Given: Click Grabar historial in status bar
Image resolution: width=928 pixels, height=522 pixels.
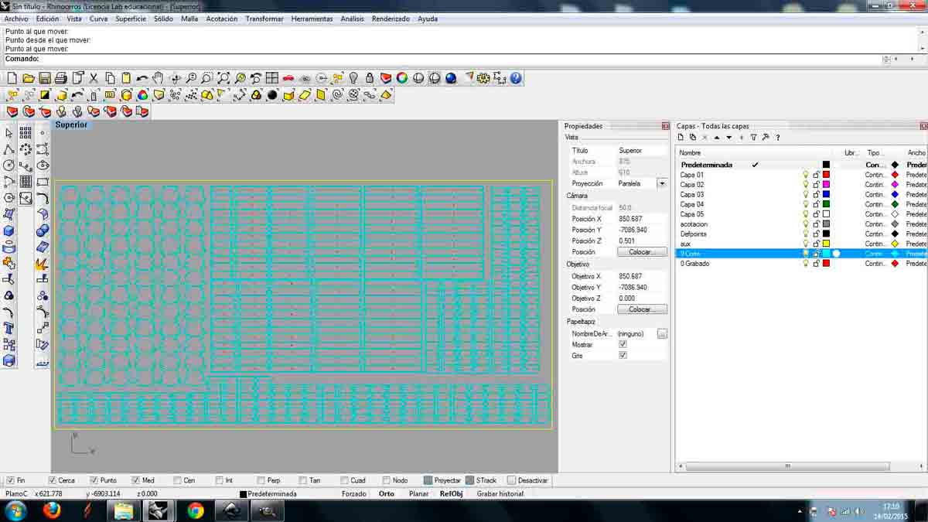Looking at the screenshot, I should (x=500, y=493).
